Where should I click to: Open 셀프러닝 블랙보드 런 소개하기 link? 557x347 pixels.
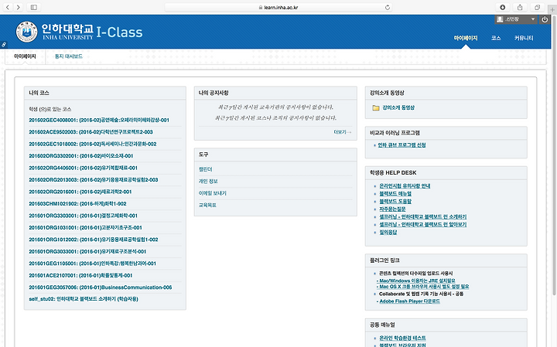[x=422, y=217]
